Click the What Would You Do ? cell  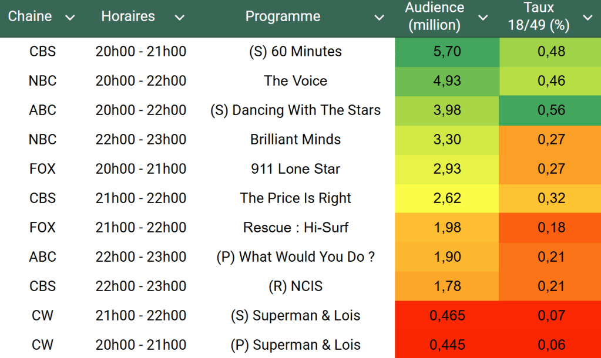point(296,257)
